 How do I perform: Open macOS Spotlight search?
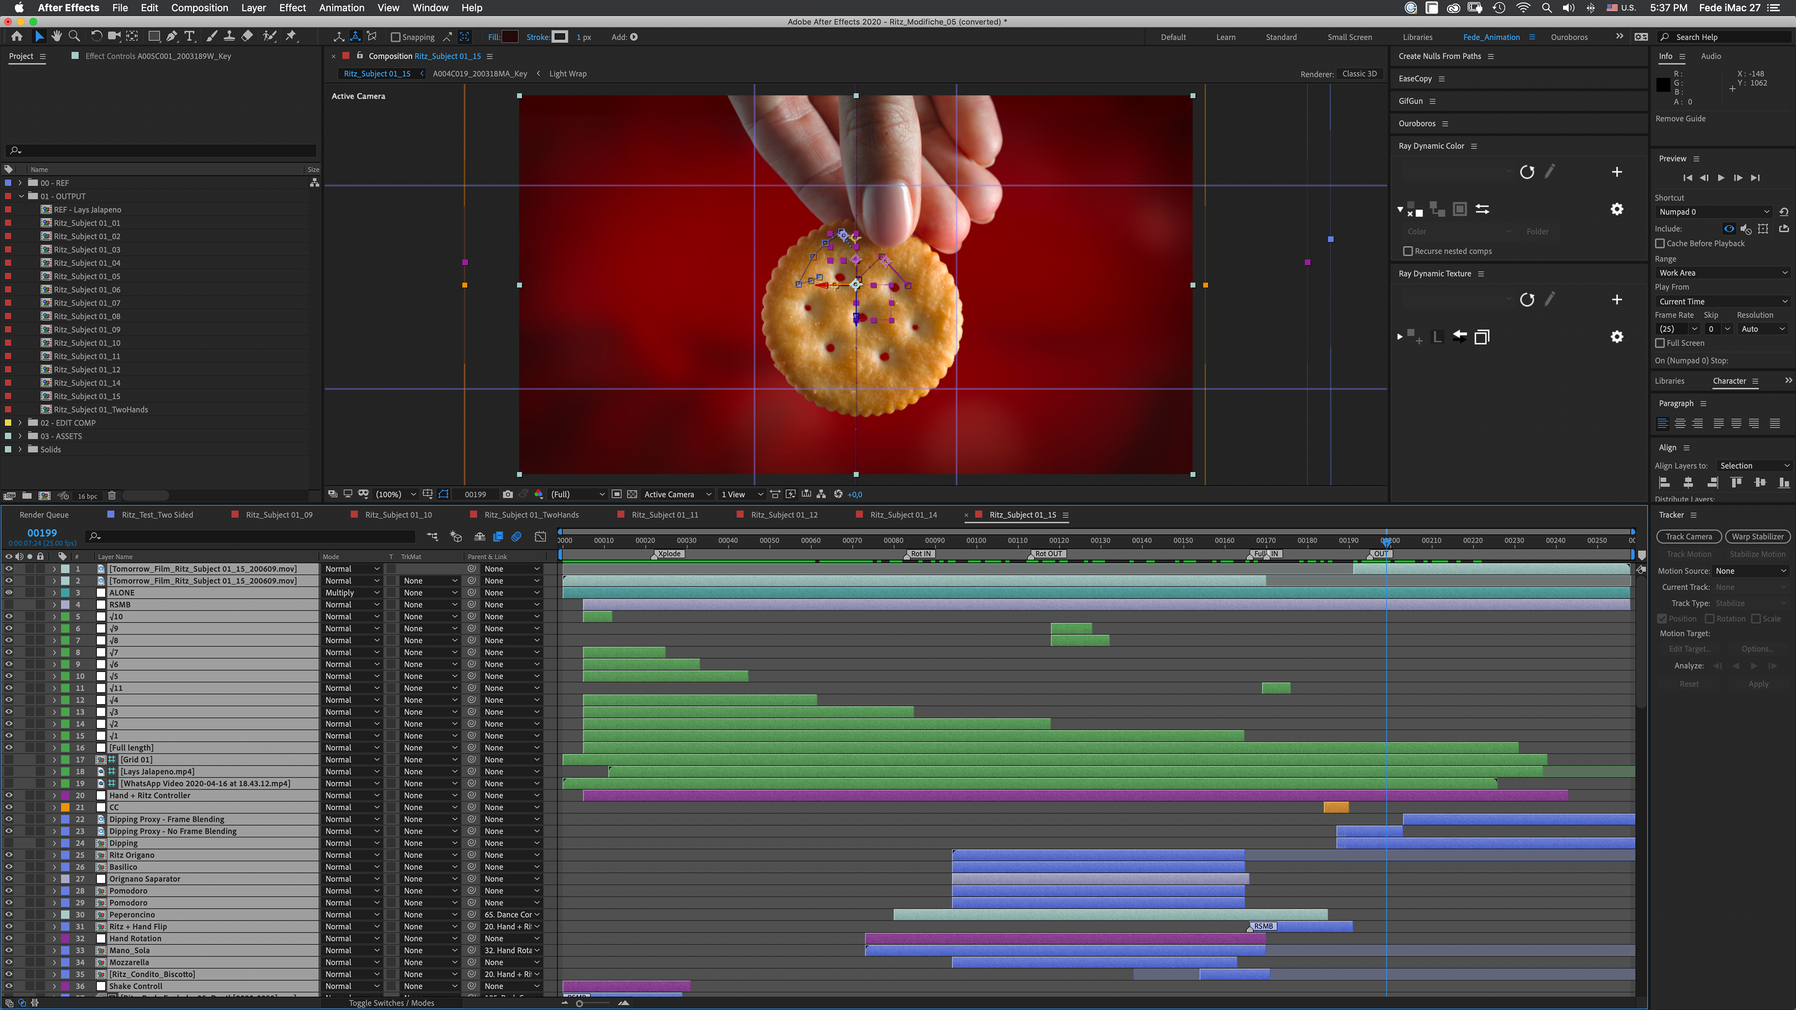(1546, 7)
